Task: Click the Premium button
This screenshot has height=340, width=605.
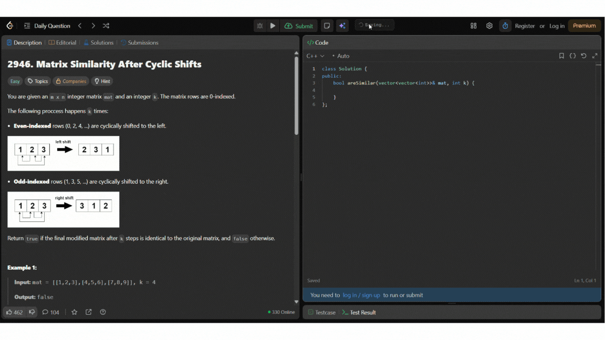Action: (x=584, y=26)
